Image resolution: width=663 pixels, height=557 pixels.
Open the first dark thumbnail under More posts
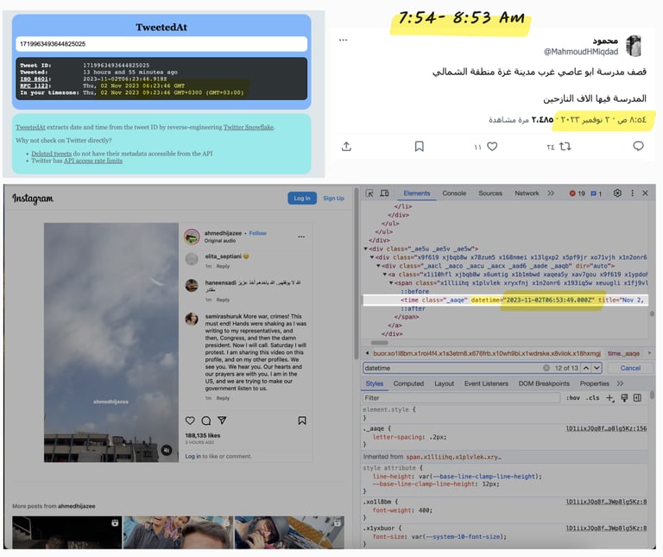coord(66,533)
